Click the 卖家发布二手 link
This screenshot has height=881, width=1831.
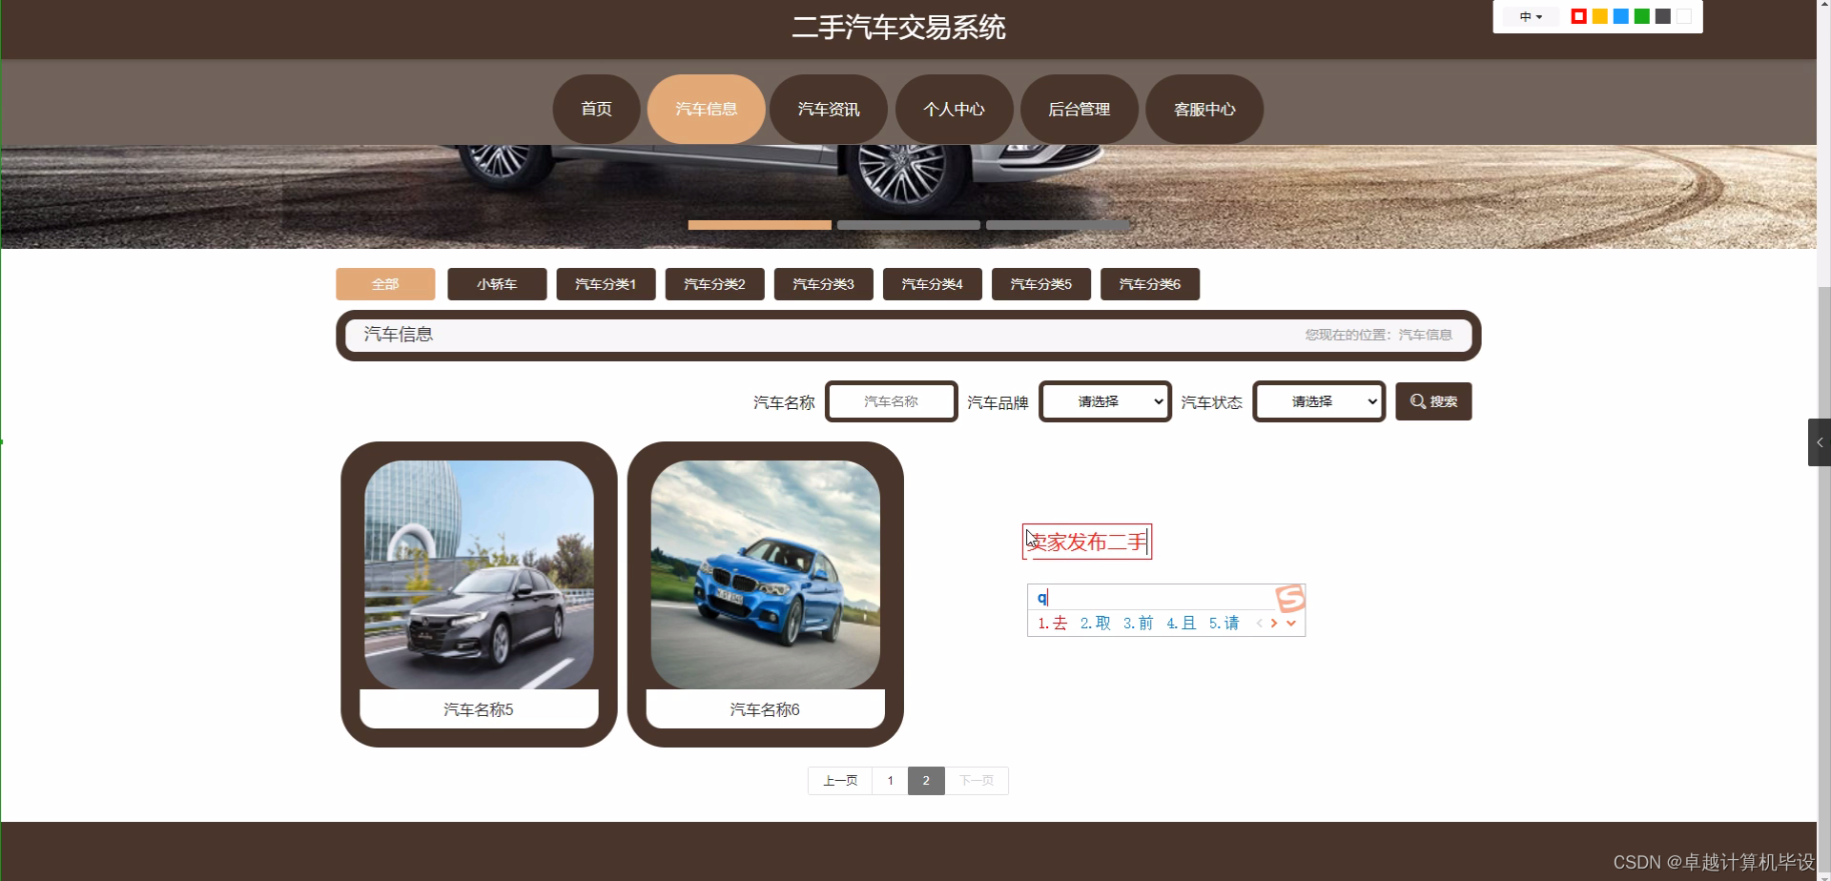[1086, 542]
